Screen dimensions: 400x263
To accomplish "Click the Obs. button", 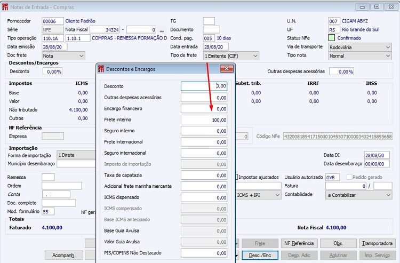I will pos(338,243).
